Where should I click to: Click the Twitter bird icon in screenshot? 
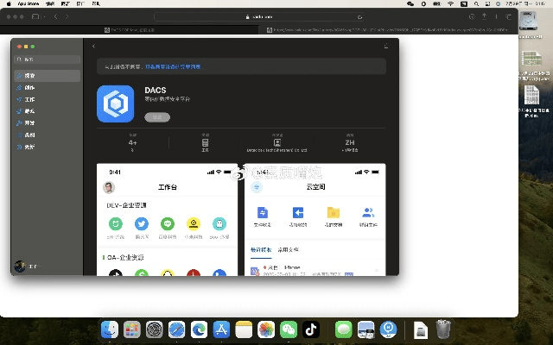(x=142, y=224)
